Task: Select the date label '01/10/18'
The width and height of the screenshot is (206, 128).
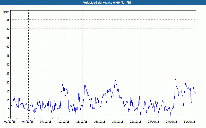Action: pyautogui.click(x=10, y=122)
